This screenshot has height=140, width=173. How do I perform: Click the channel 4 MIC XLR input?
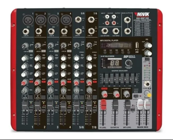point(66,20)
